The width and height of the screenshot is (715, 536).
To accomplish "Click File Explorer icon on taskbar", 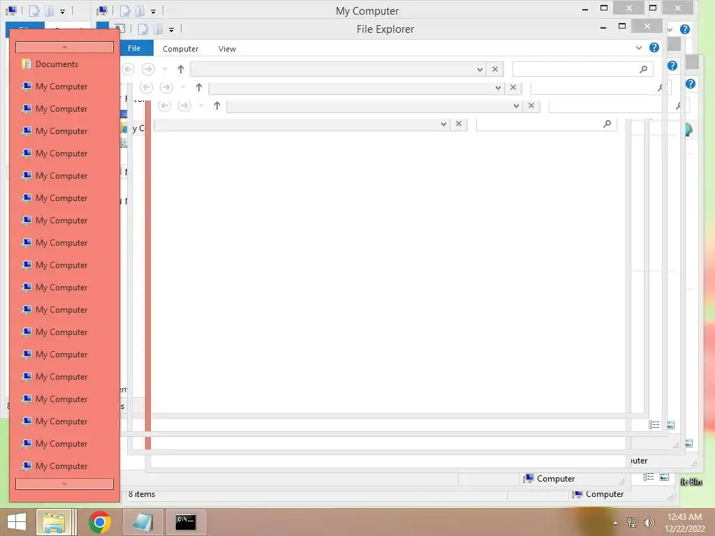I will tap(54, 522).
